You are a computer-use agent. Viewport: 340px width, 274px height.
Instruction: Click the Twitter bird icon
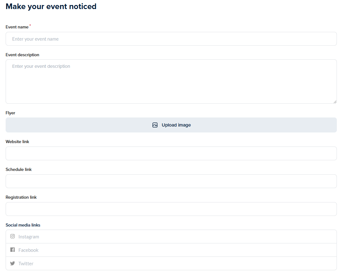point(13,263)
